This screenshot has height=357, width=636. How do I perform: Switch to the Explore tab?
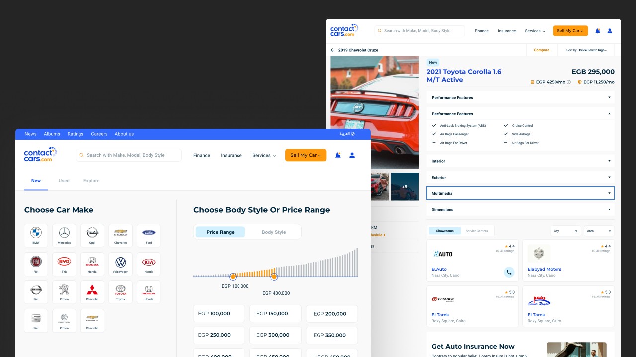[x=91, y=181]
